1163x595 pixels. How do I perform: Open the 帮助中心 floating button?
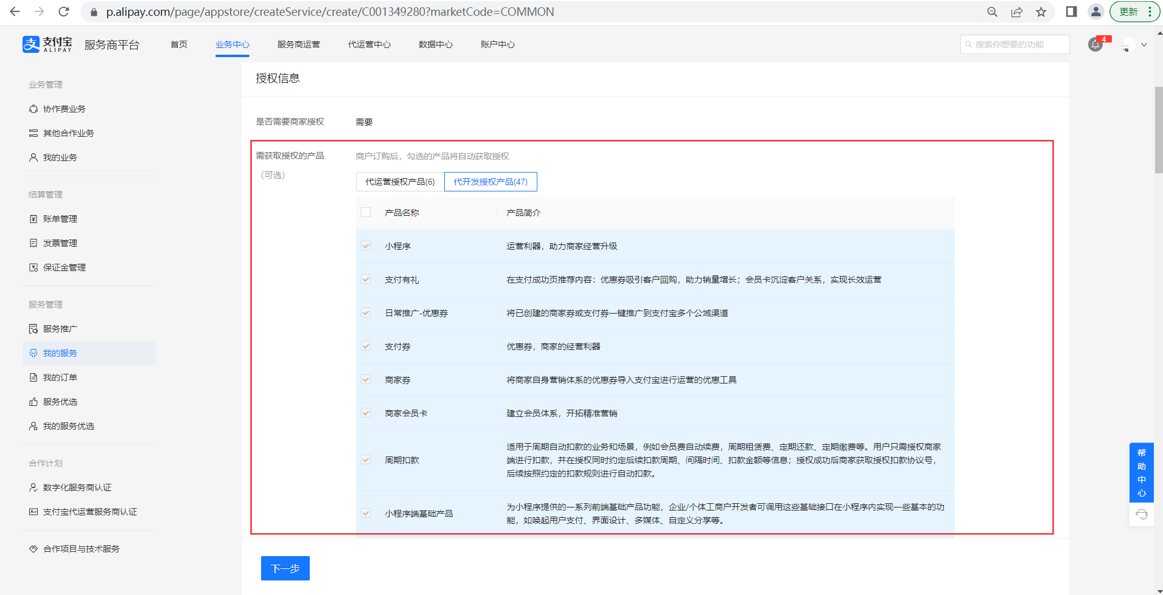(x=1142, y=473)
